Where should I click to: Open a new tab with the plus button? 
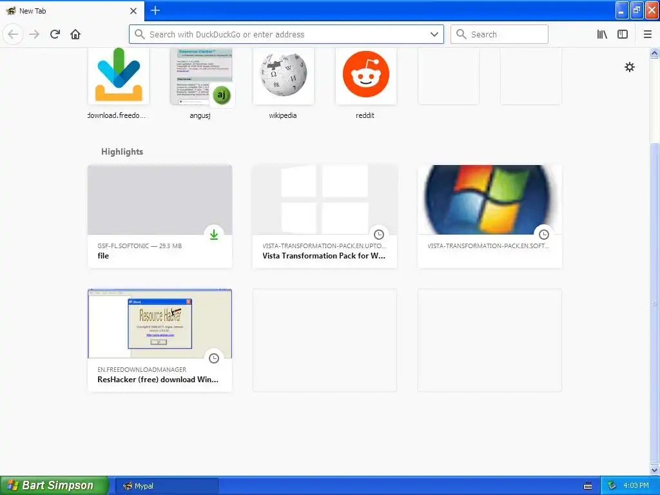pyautogui.click(x=155, y=10)
